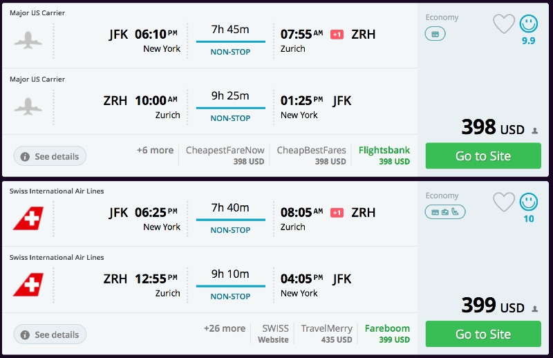The width and height of the screenshot is (553, 358).
Task: Show +6 more booking sites
Action: click(x=156, y=150)
